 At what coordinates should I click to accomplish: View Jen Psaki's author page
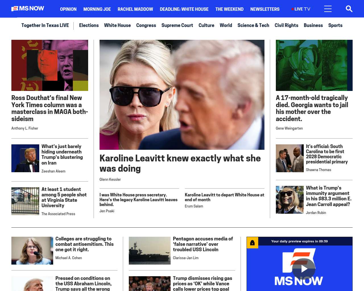(x=107, y=211)
